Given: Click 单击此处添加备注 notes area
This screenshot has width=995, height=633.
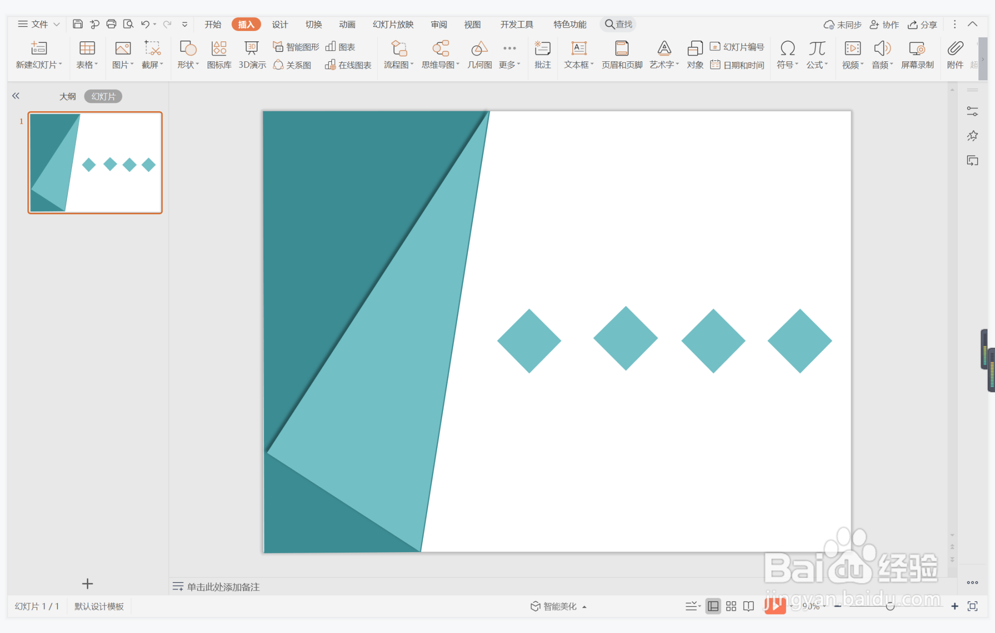Looking at the screenshot, I should [223, 587].
